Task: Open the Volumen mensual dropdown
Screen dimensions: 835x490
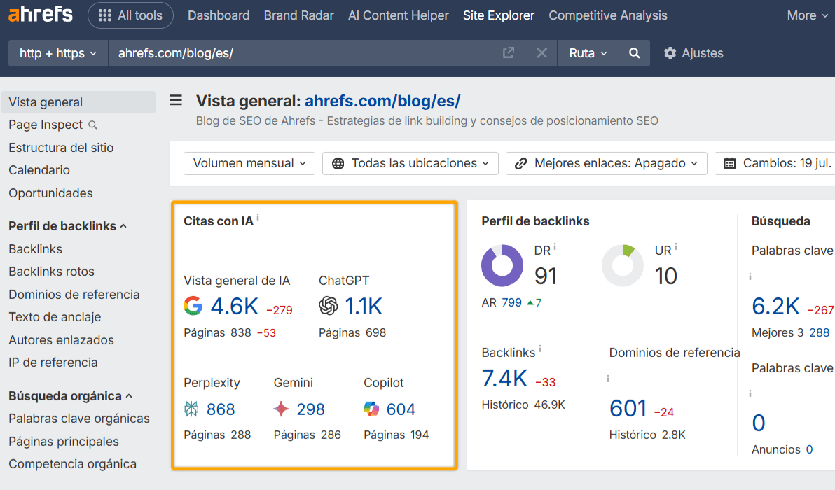Action: (249, 163)
